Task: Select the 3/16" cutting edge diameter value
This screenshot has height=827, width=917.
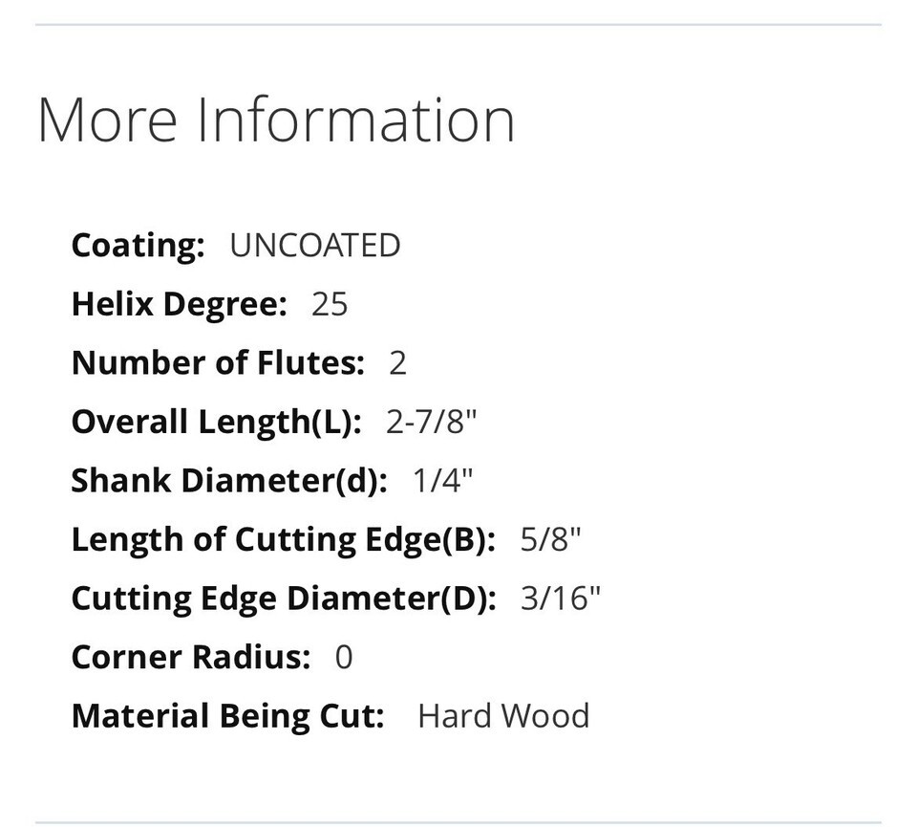Action: tap(561, 598)
